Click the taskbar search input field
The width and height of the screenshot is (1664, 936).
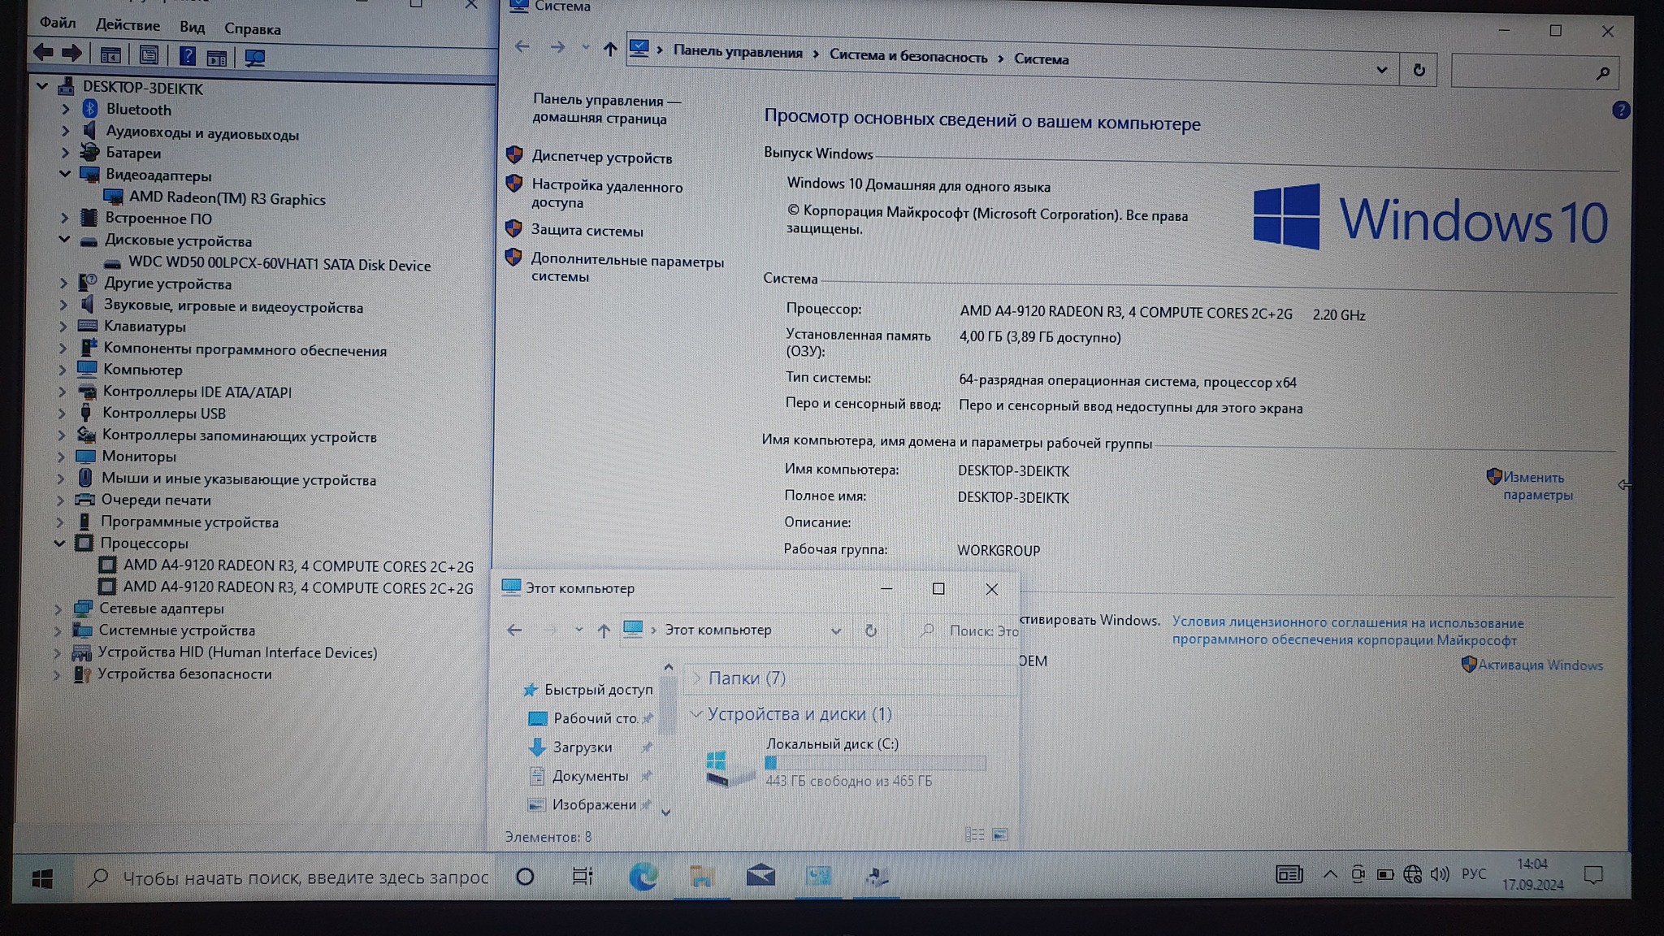[x=305, y=877]
